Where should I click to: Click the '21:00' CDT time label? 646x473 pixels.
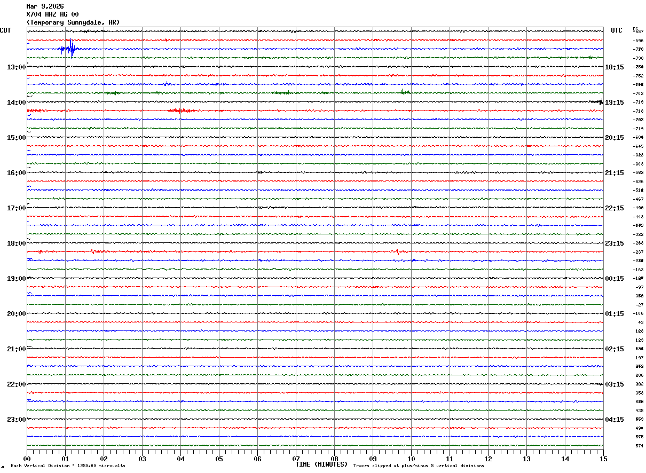pyautogui.click(x=16, y=349)
